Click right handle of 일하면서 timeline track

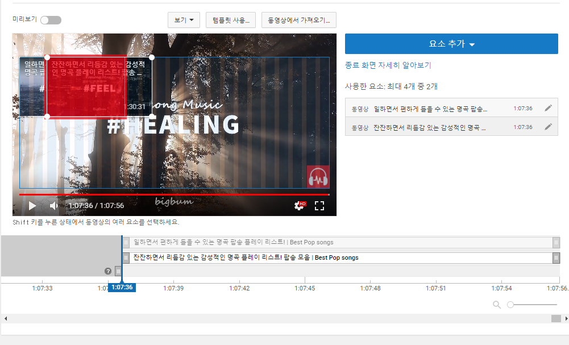tap(556, 242)
